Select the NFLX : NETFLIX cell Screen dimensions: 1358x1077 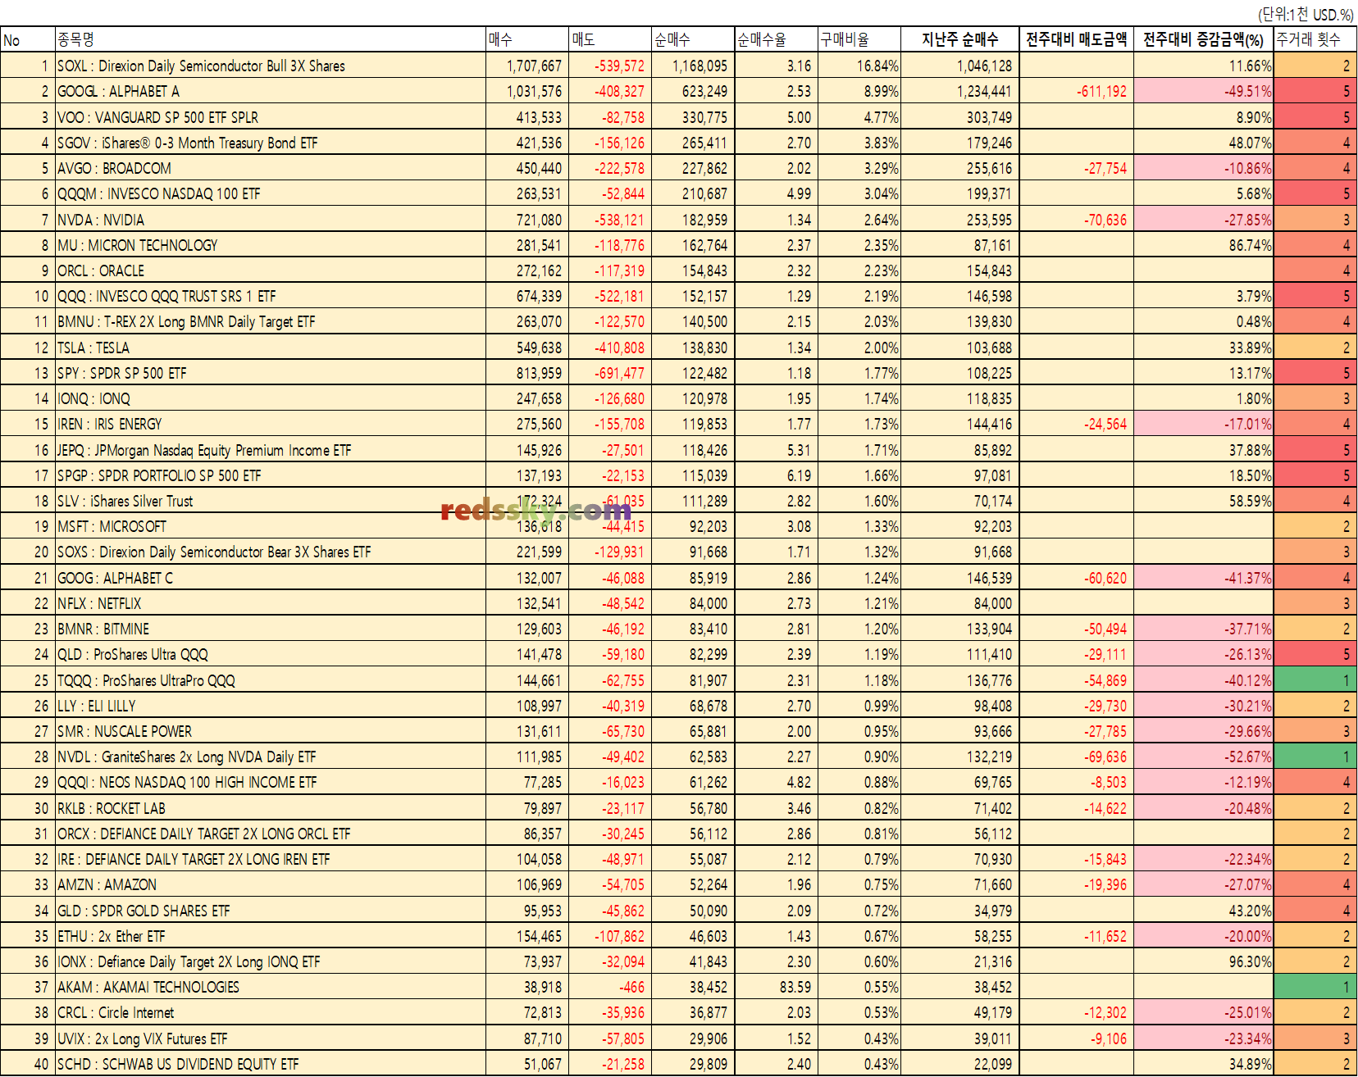[x=271, y=603]
